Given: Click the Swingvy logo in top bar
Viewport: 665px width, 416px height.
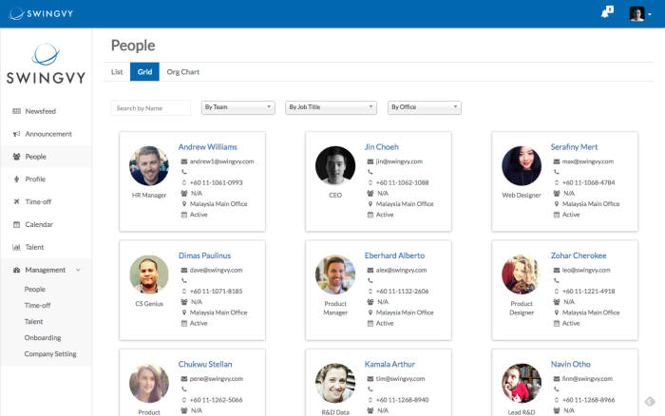Looking at the screenshot, I should click(41, 13).
